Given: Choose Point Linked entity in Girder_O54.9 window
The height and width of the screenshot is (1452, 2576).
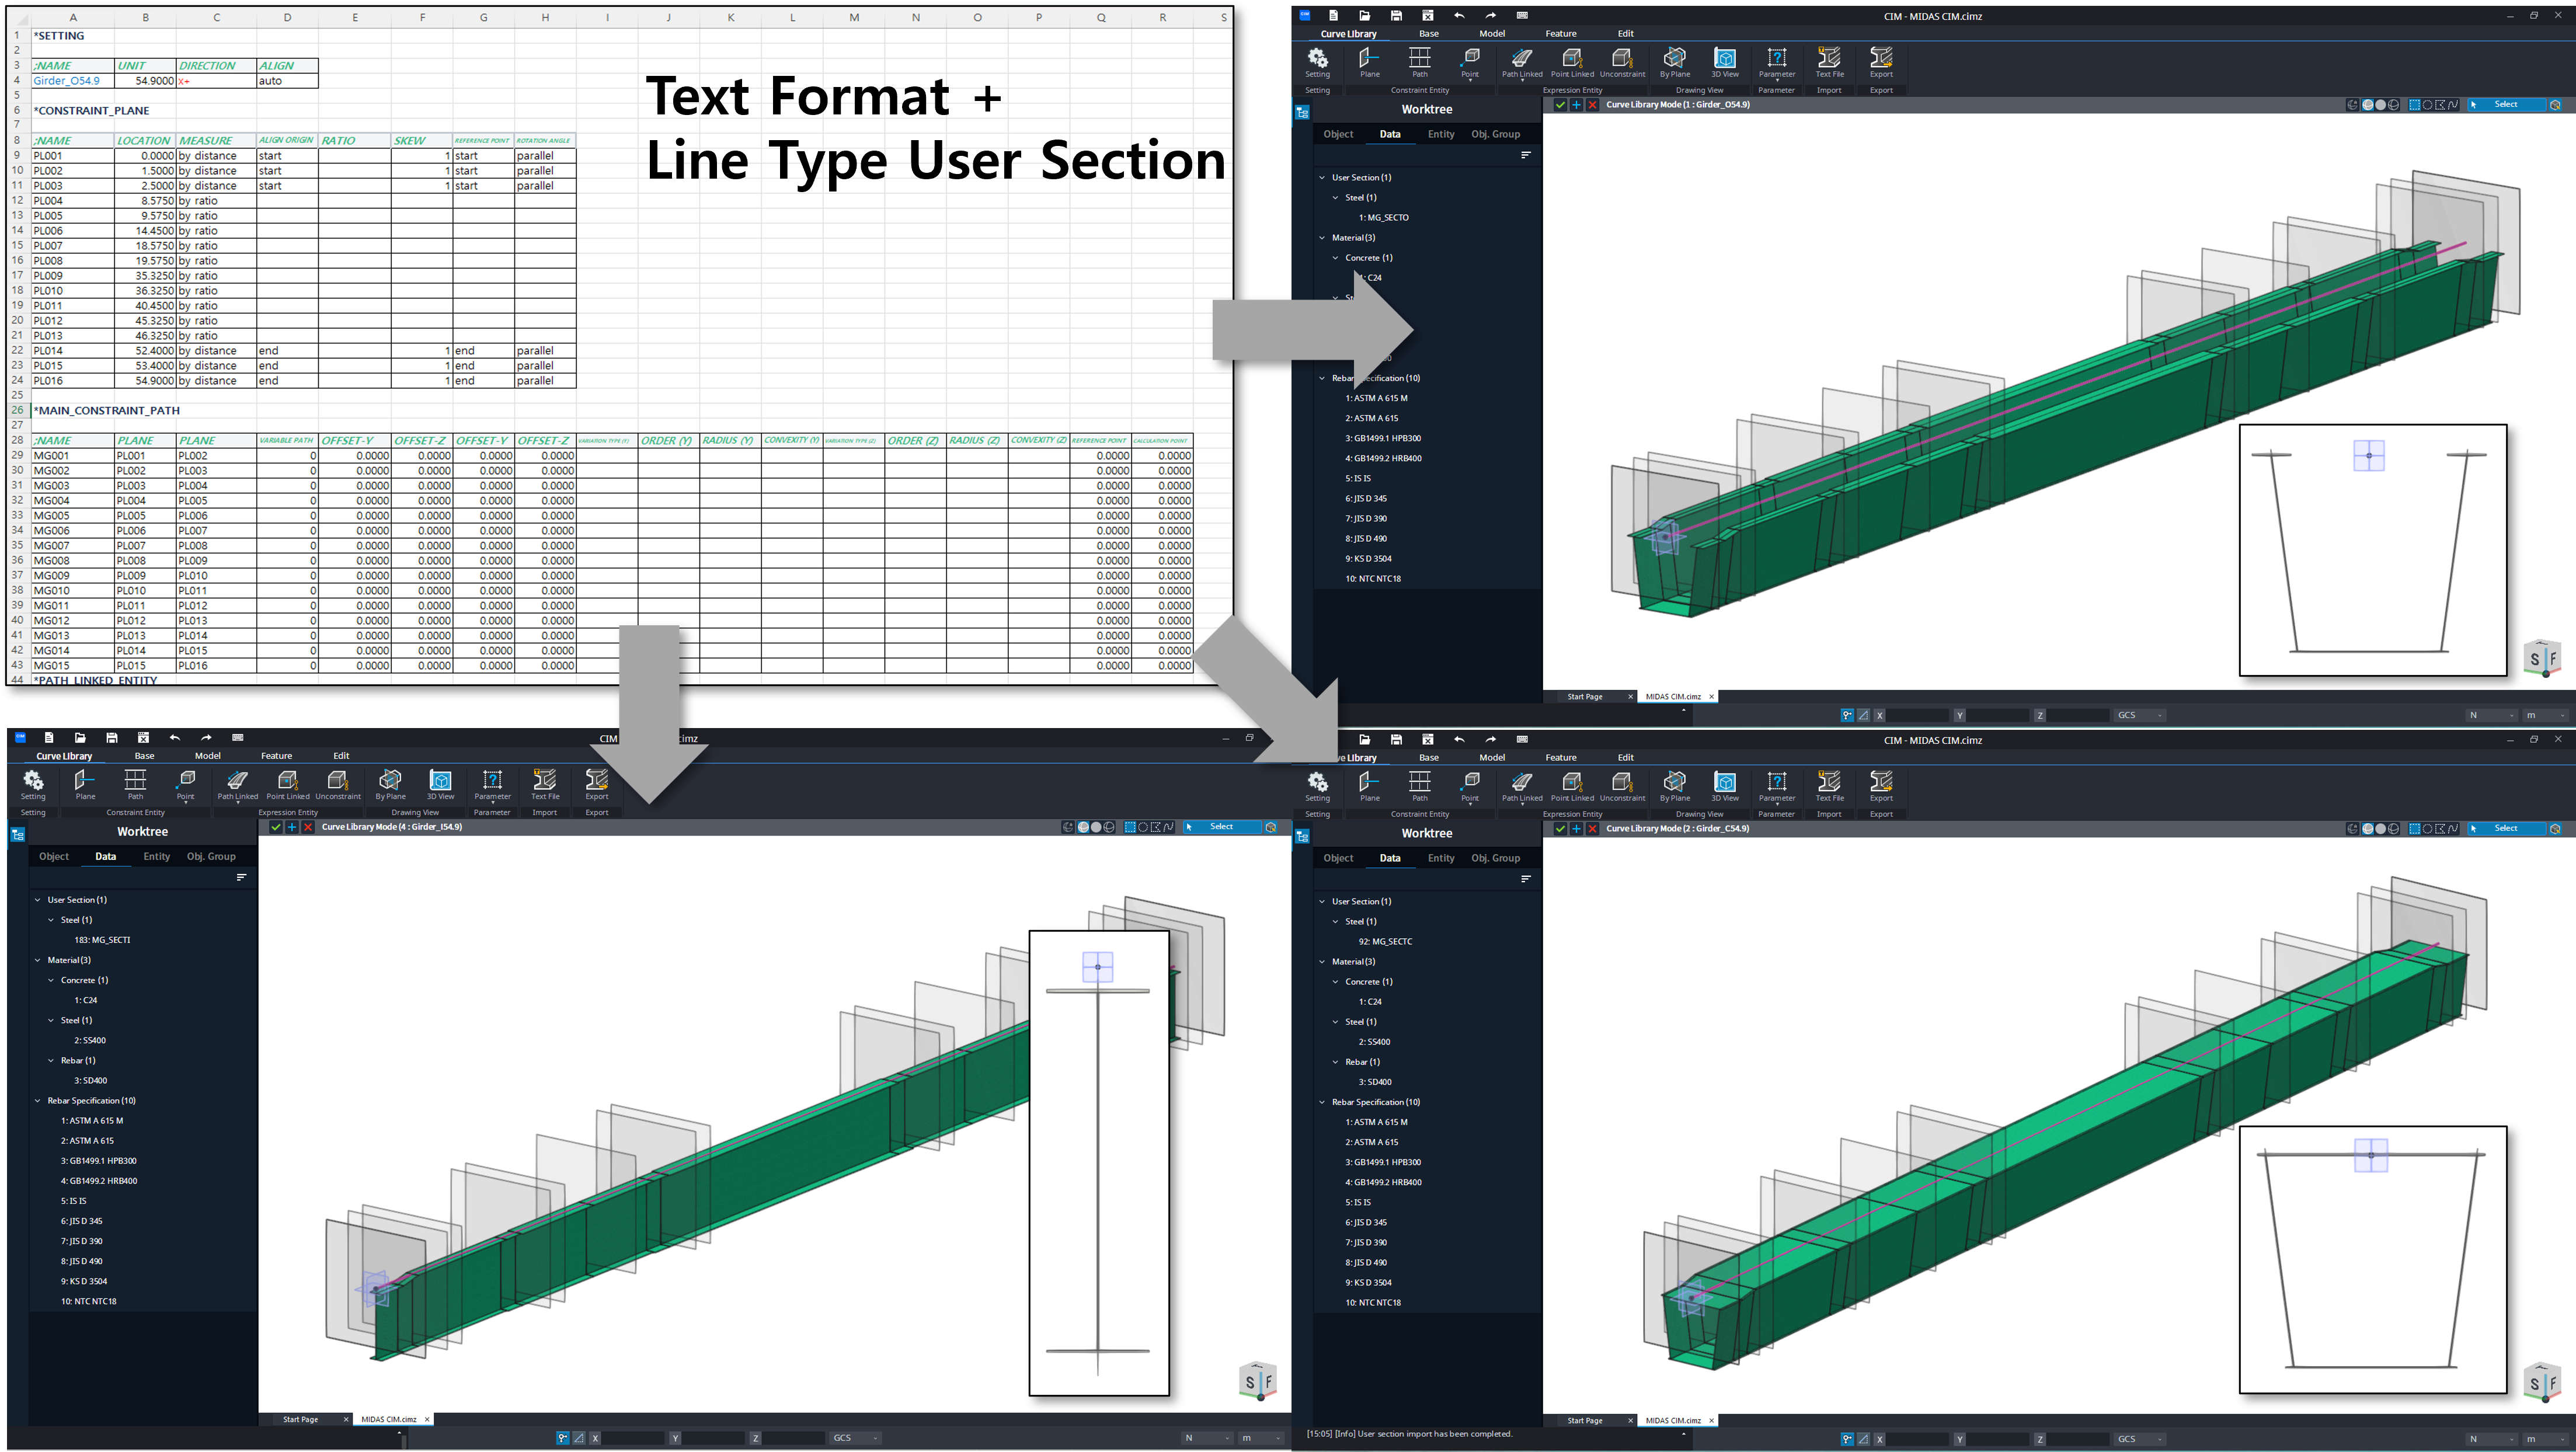Looking at the screenshot, I should pos(1572,62).
